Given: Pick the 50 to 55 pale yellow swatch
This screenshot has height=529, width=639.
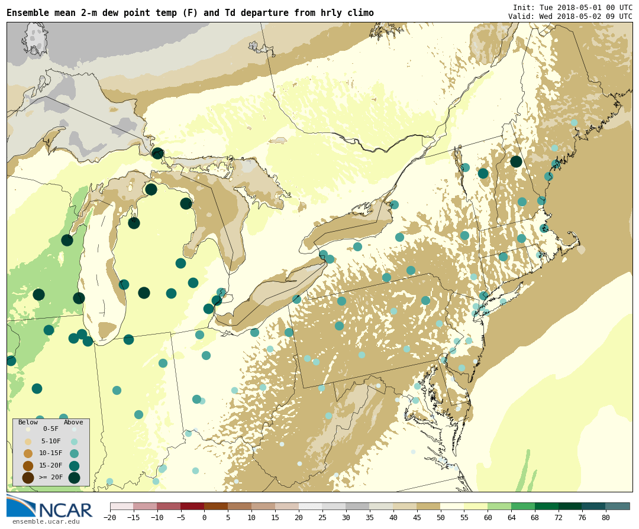Looking at the screenshot, I should point(453,506).
